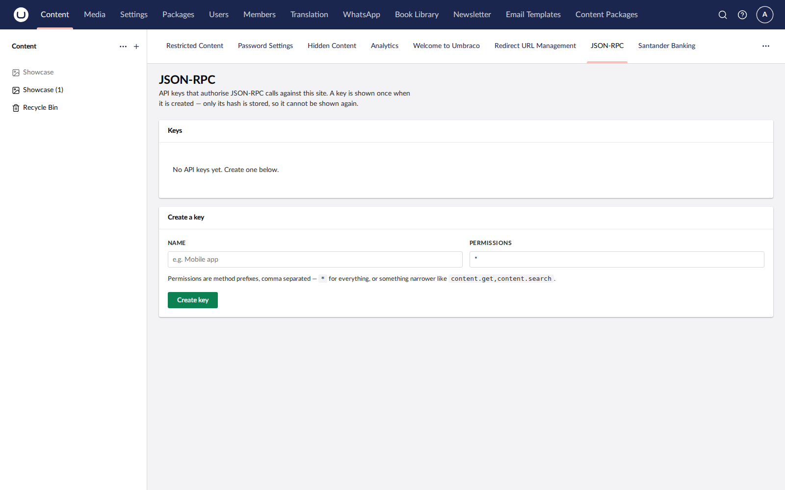Click the Permissions input field
Image resolution: width=785 pixels, height=490 pixels.
pyautogui.click(x=617, y=260)
